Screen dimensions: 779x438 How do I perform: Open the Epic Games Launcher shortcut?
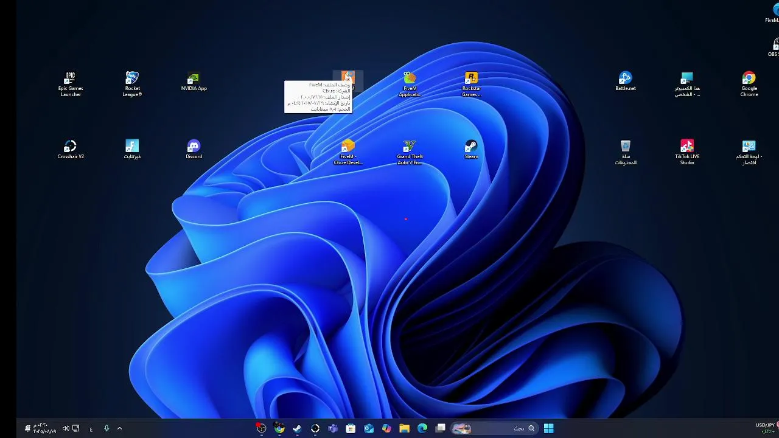coord(71,84)
